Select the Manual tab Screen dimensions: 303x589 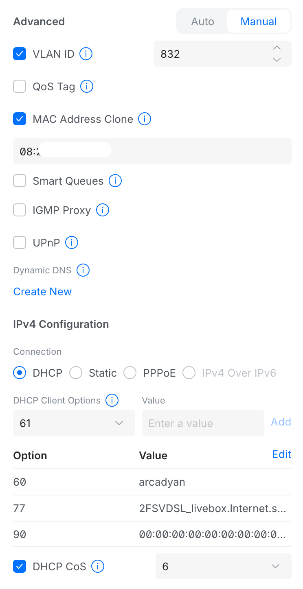[x=259, y=22]
